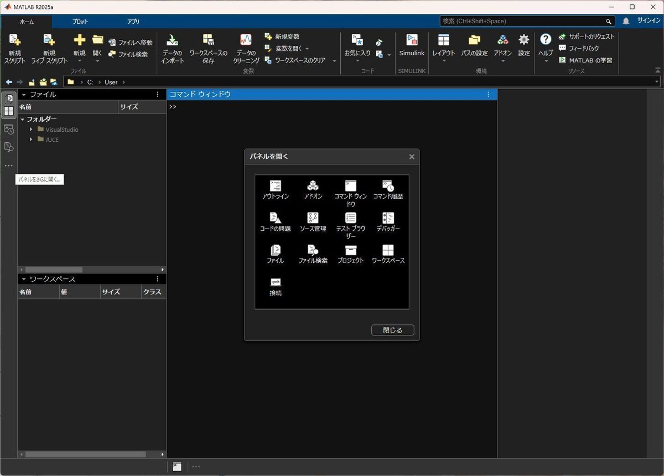Open プロジェクト panel in dialog
Image resolution: width=664 pixels, height=476 pixels.
point(350,254)
